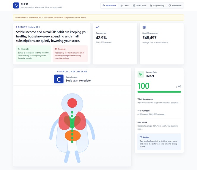
Task: Click the Strength shield icon
Action: click(19, 49)
